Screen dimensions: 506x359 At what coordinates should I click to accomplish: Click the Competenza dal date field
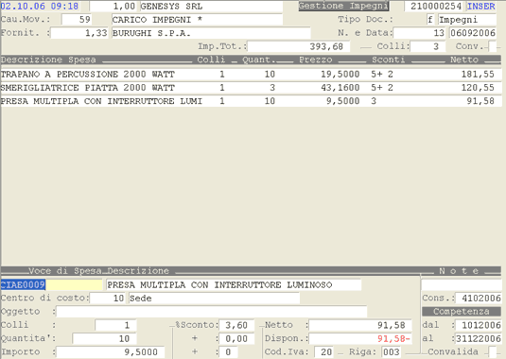478,325
